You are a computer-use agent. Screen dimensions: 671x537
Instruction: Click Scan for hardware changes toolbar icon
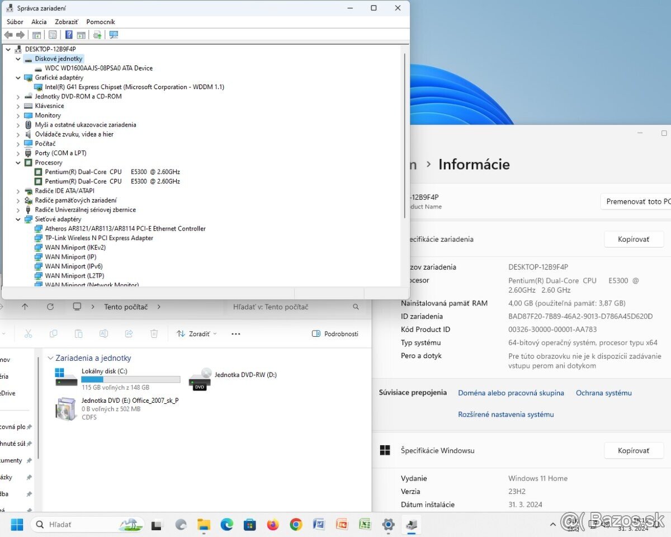pyautogui.click(x=97, y=34)
